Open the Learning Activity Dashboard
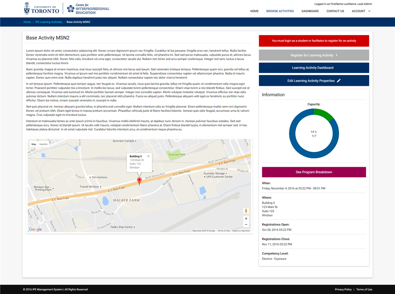395x294 pixels. coord(314,68)
